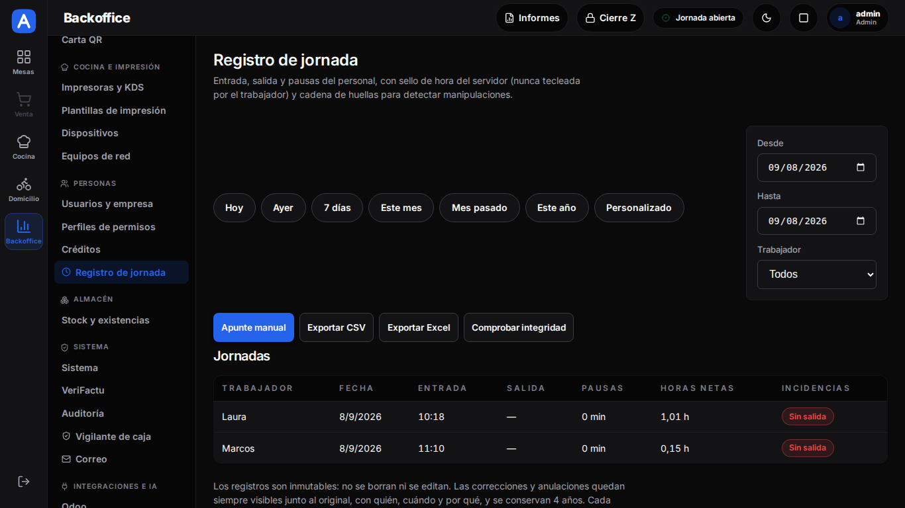Click the Jornada abierta status pill

698,18
